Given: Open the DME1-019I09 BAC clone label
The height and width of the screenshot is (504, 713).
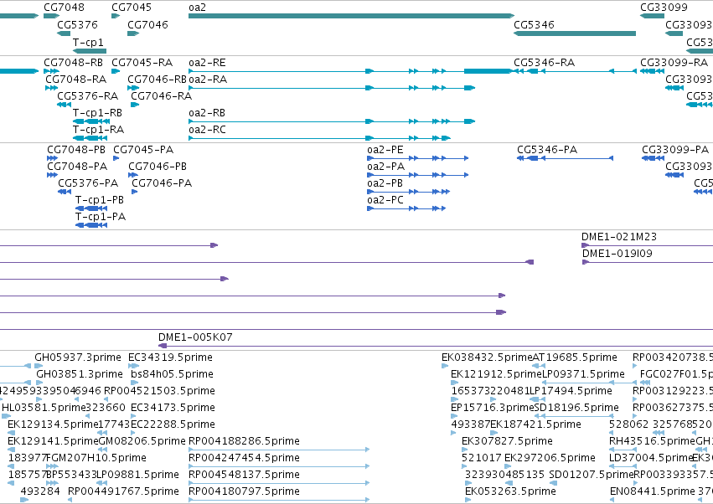Looking at the screenshot, I should point(617,254).
